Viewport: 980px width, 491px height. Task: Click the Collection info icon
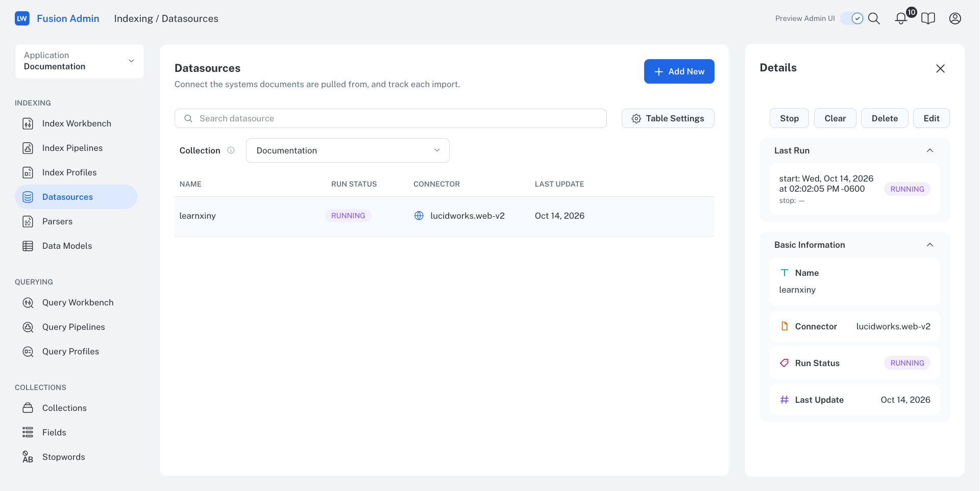231,150
